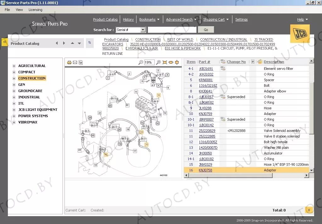Screen dimensions: 322x224
Task: Click the JCB logo
Action: 300,34
